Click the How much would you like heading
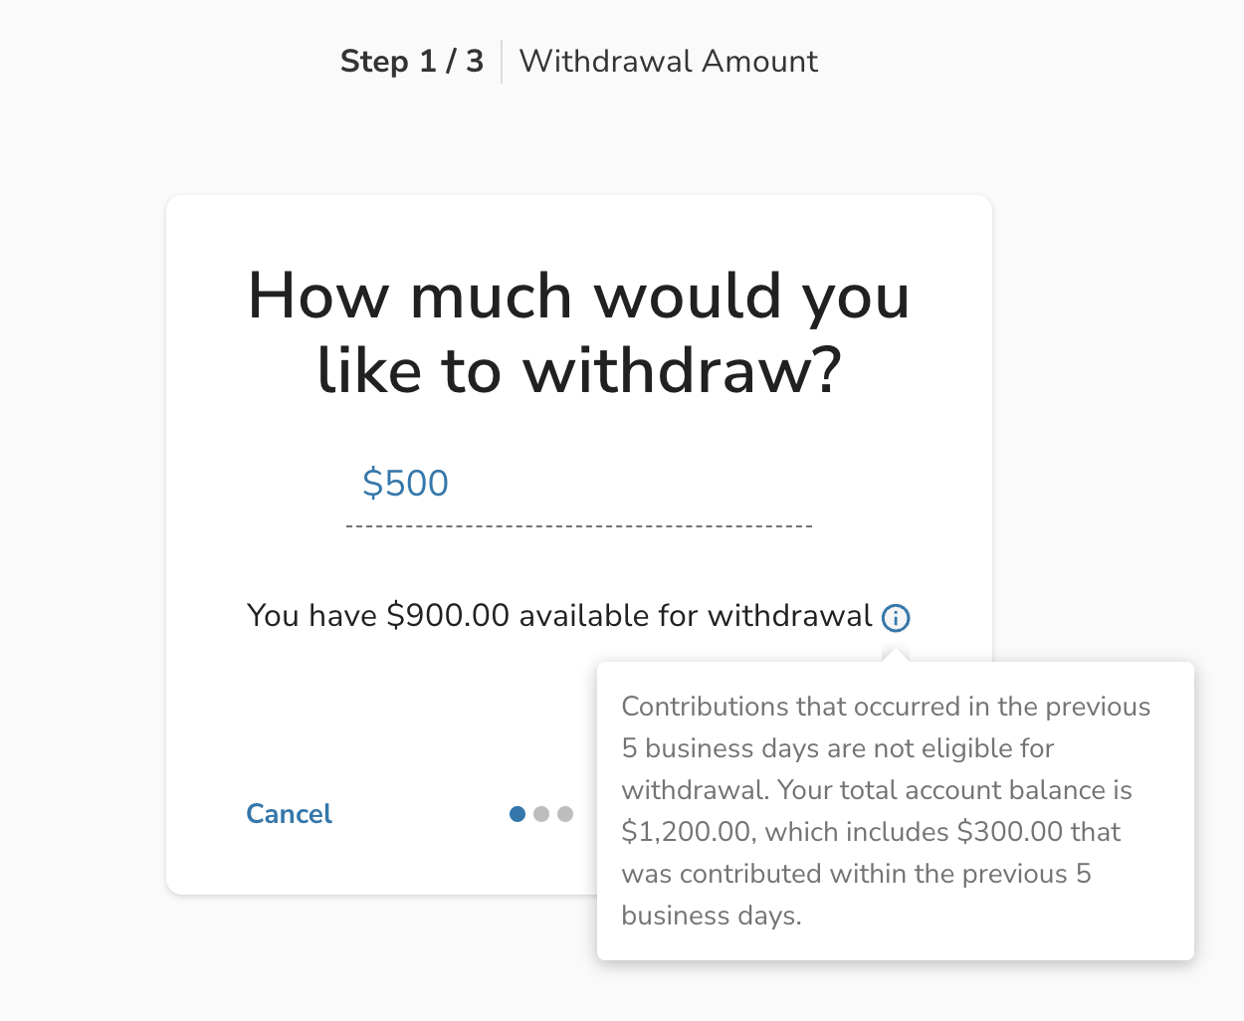This screenshot has width=1244, height=1021. (578, 332)
